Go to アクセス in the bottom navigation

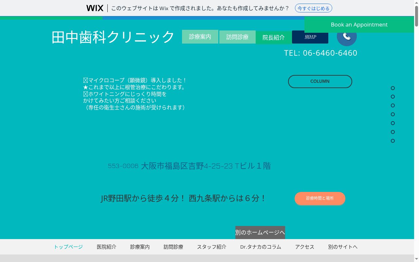tap(305, 247)
